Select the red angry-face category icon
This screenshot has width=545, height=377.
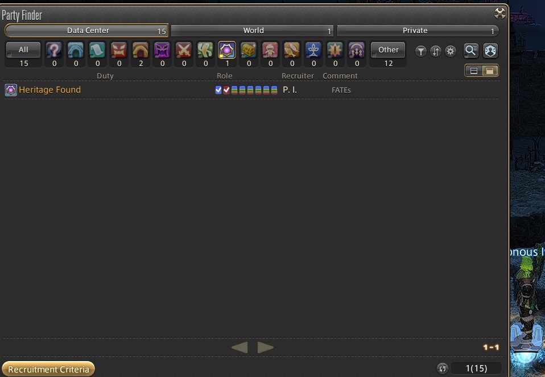click(x=119, y=51)
